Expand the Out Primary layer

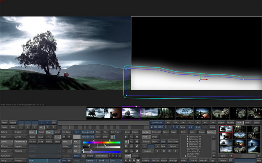tap(186, 156)
